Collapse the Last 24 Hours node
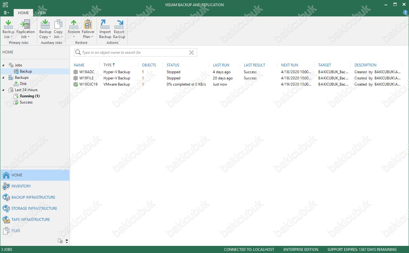Screen dimensions: 409x253 tap(4, 90)
